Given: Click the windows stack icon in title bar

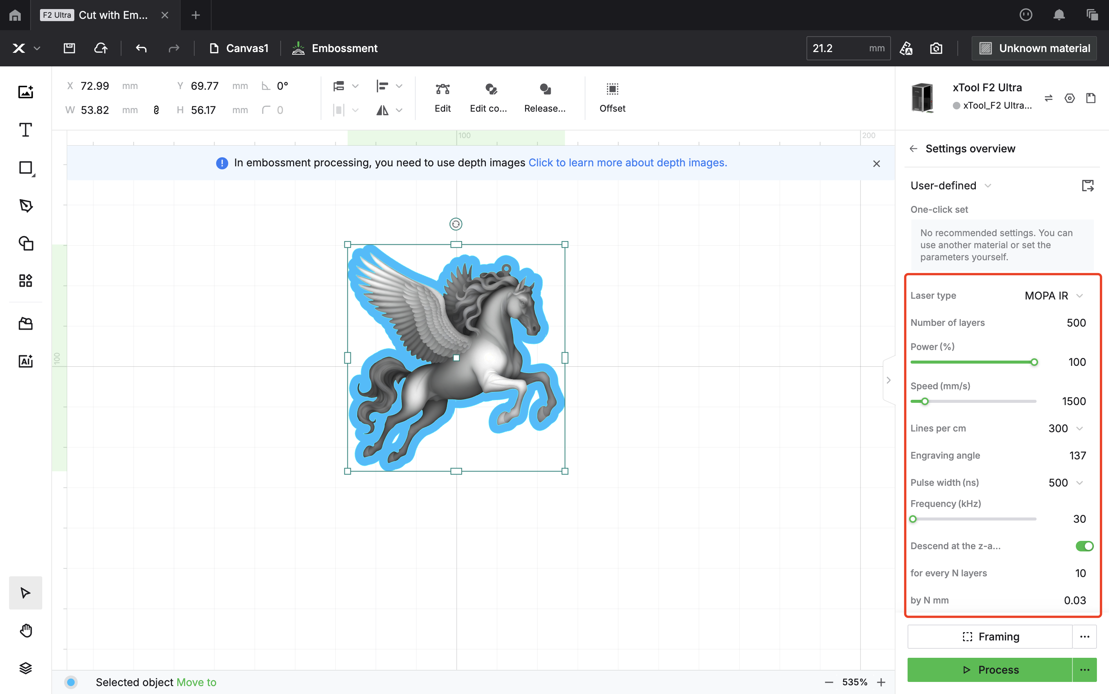Looking at the screenshot, I should [1092, 15].
